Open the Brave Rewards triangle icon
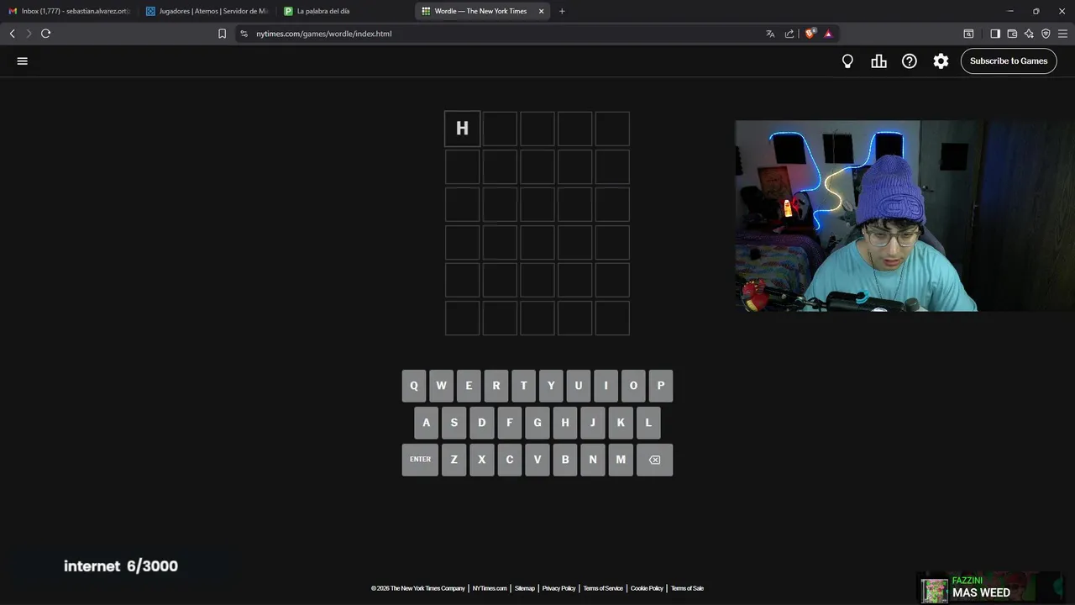The image size is (1075, 605). point(828,34)
